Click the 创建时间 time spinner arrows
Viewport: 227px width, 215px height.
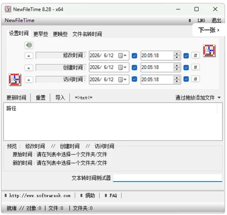click(177, 67)
